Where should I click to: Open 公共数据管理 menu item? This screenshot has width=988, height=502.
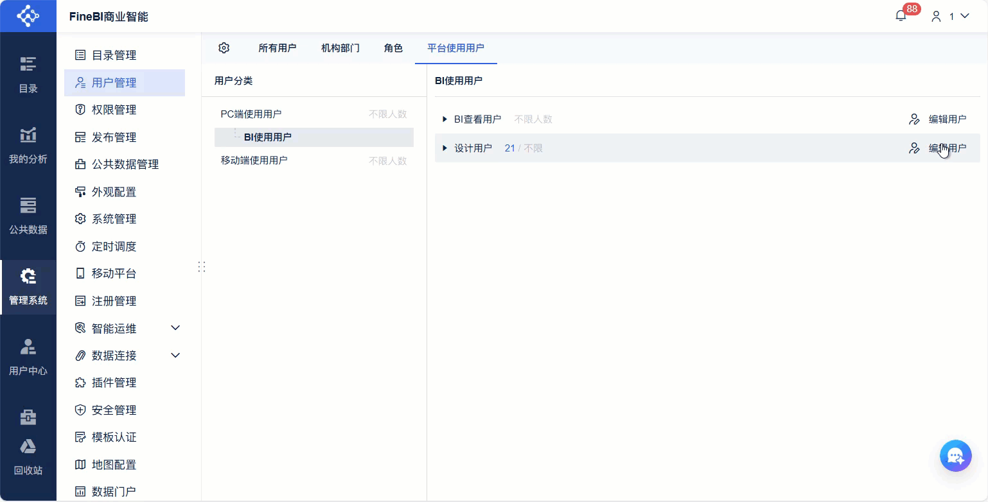(125, 164)
